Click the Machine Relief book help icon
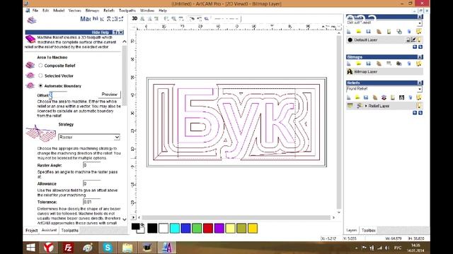453x254 pixels. coord(30,40)
